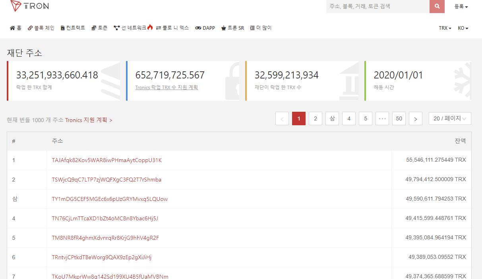This screenshot has height=279, width=482.
Task: Click the 잔액 column header
Action: [460, 141]
